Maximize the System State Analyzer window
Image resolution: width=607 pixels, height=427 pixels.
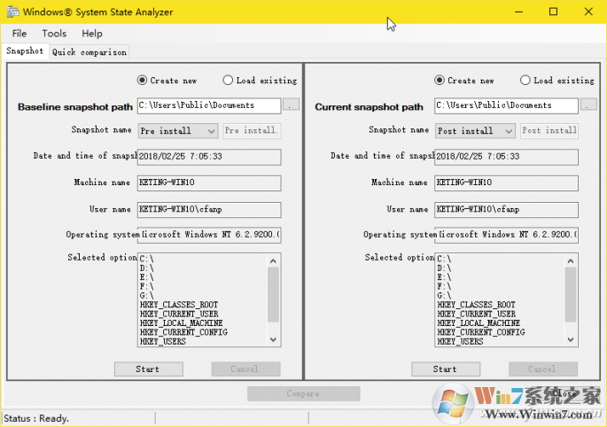click(554, 12)
